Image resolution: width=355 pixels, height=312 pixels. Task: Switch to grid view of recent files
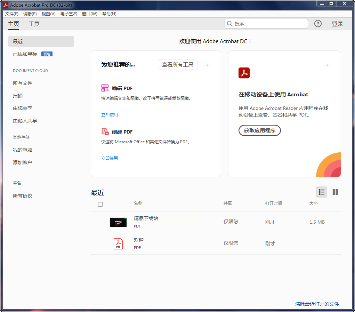pos(335,192)
